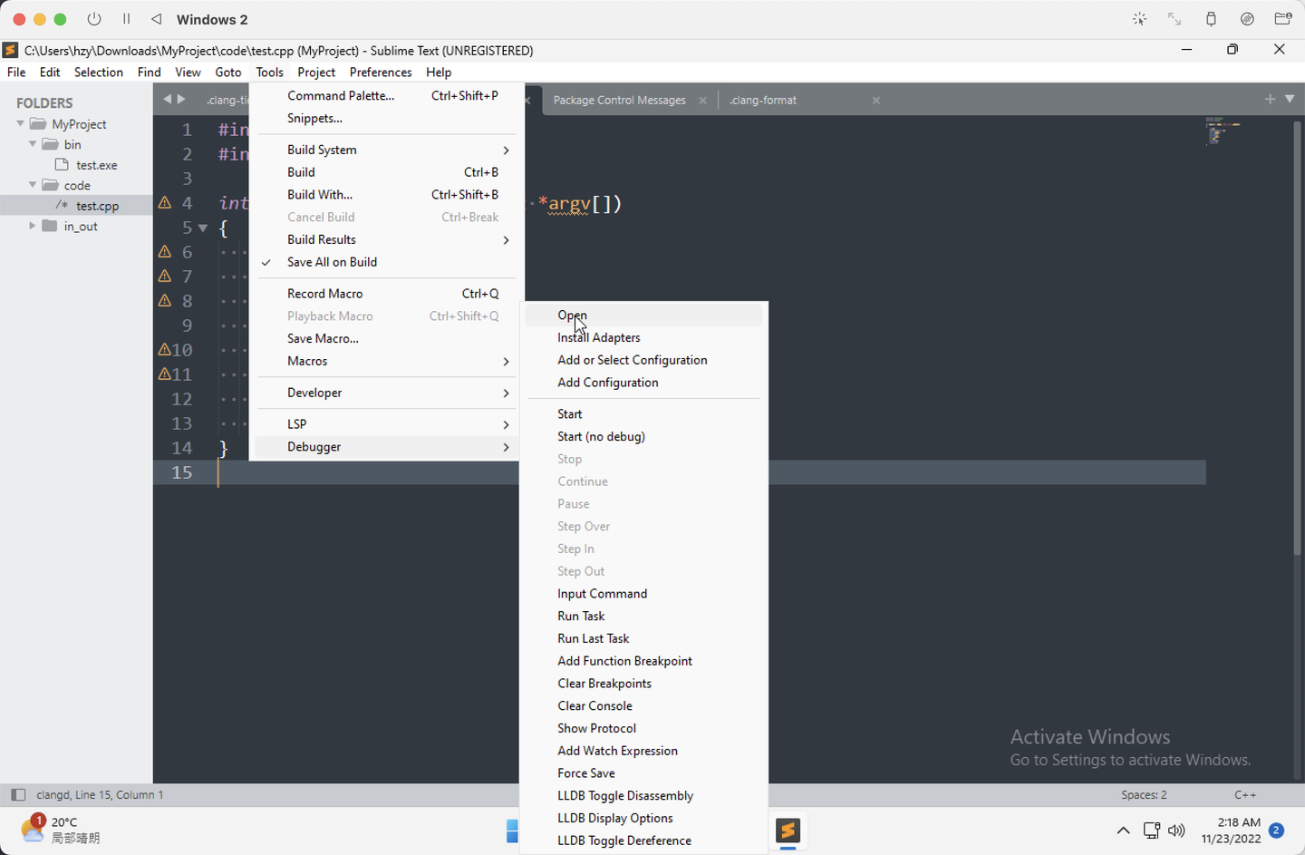Open the Preferences menu
Image resolution: width=1305 pixels, height=855 pixels.
point(380,72)
